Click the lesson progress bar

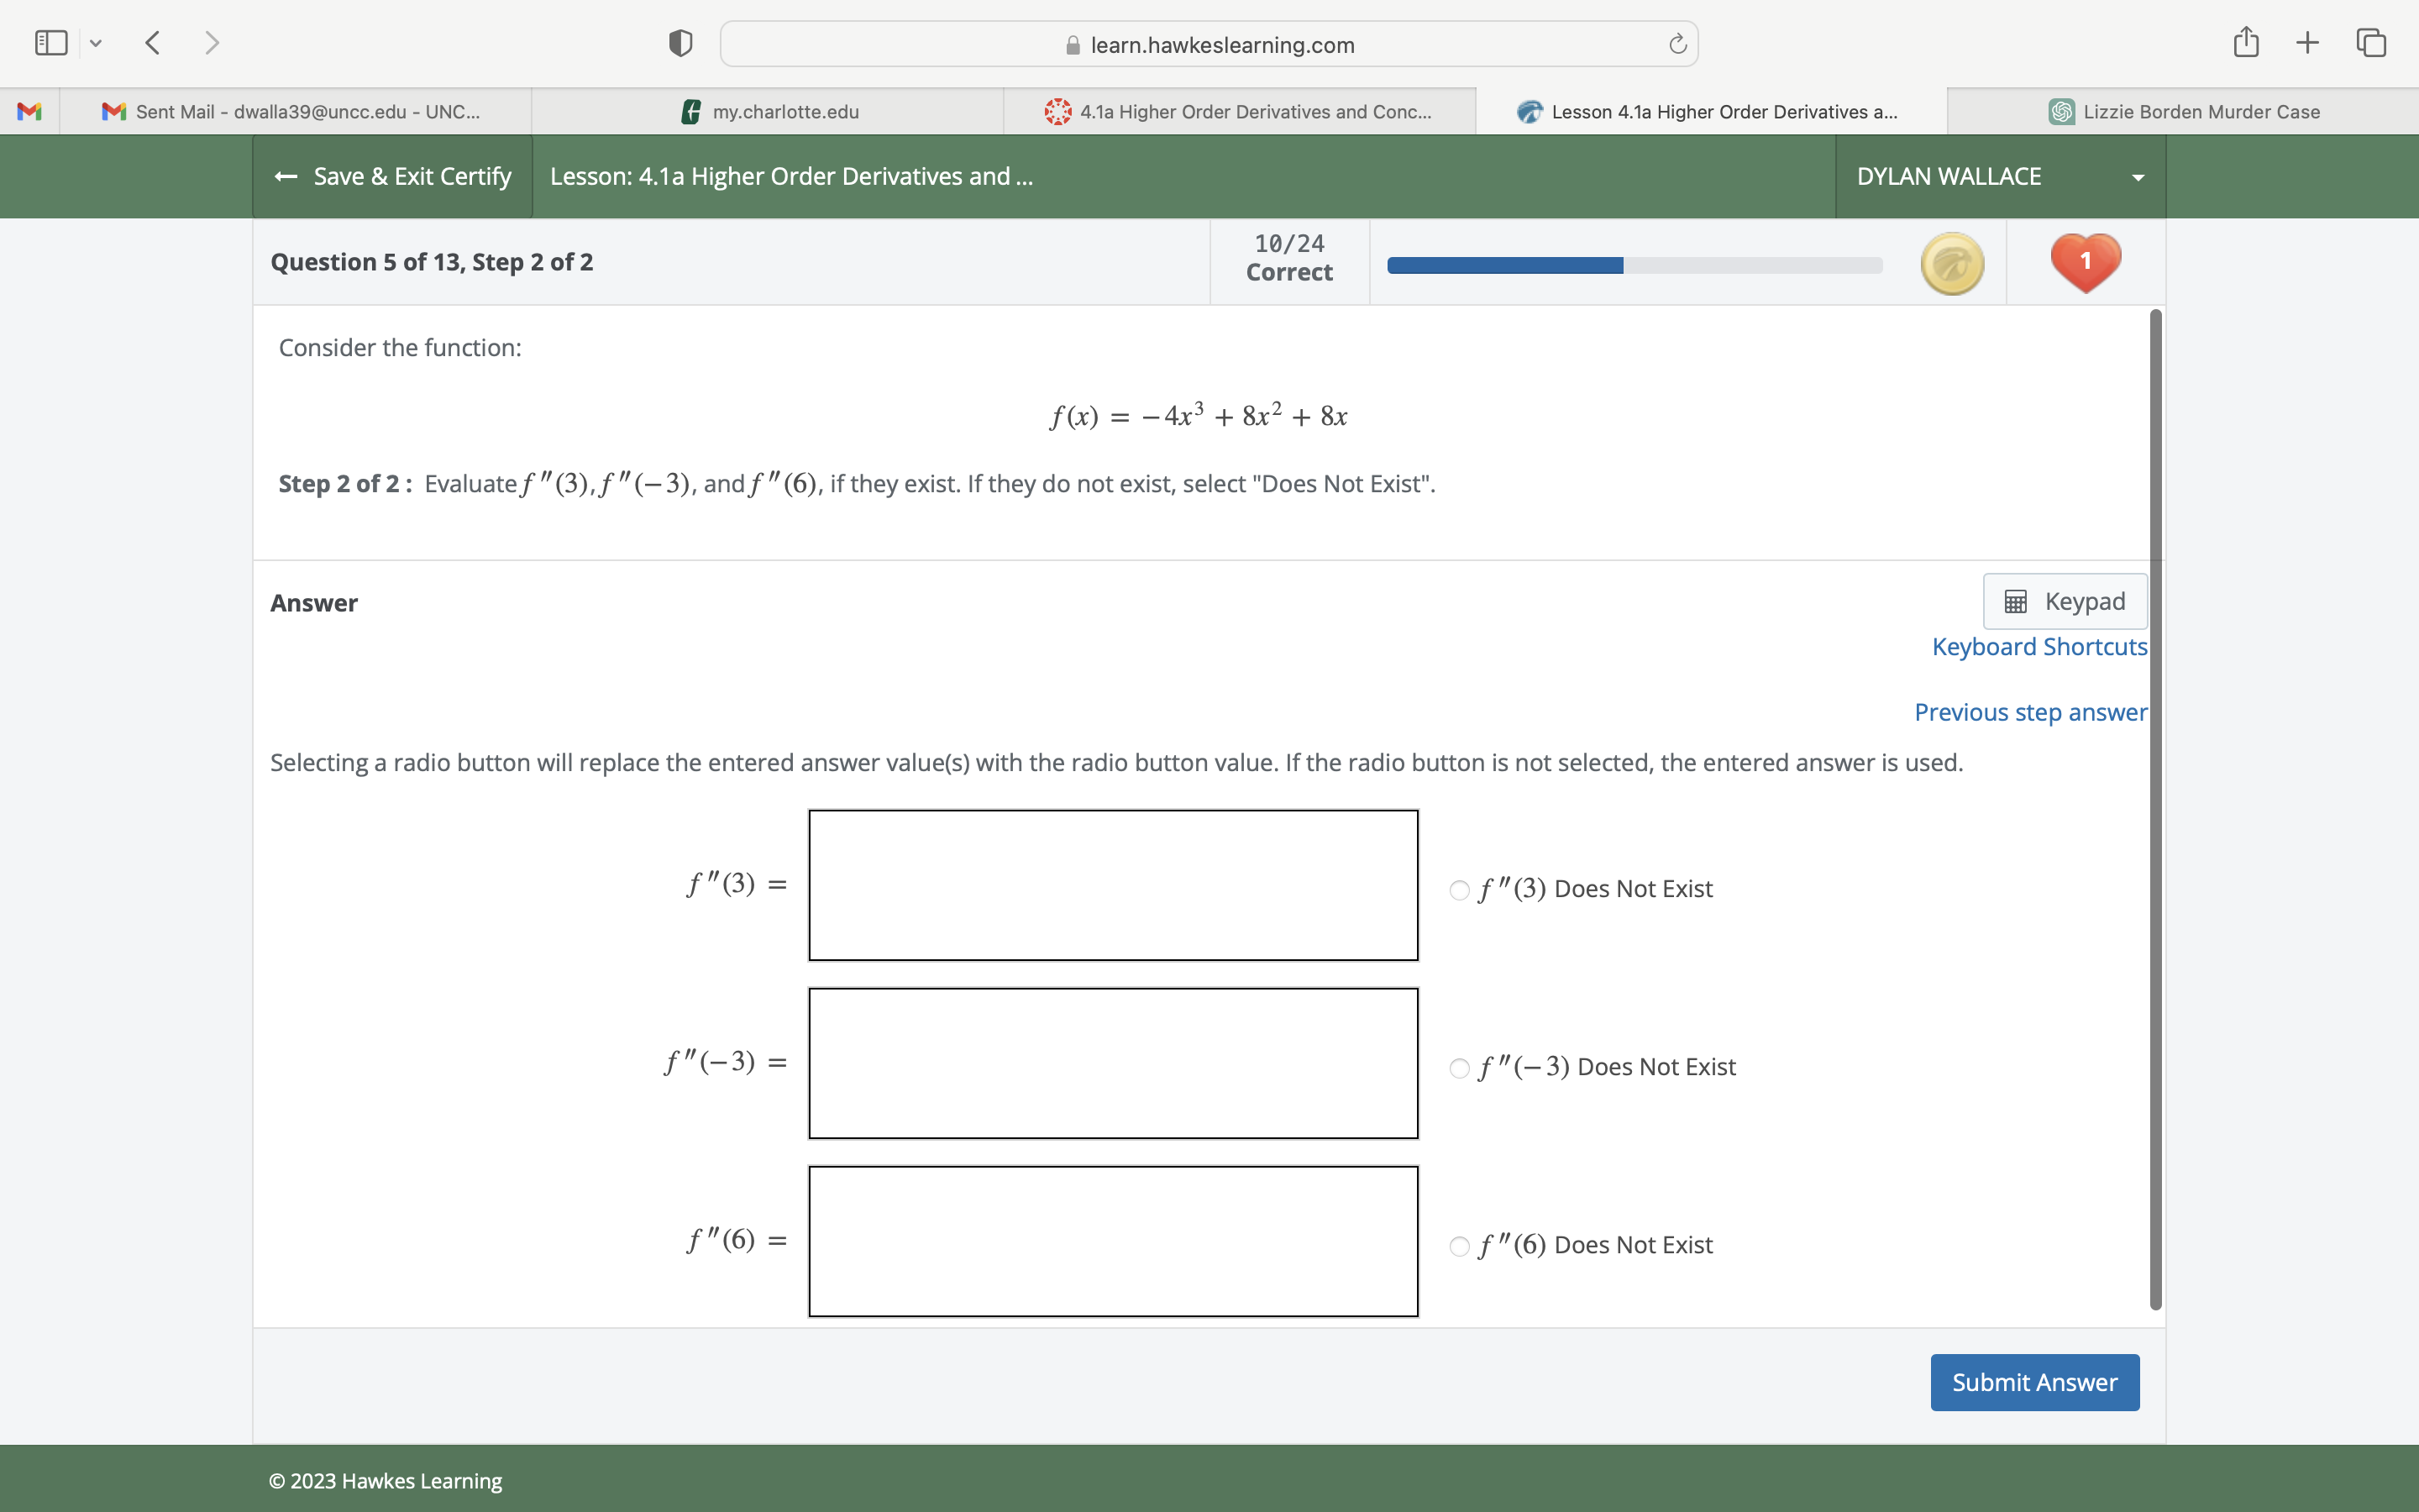[1632, 265]
